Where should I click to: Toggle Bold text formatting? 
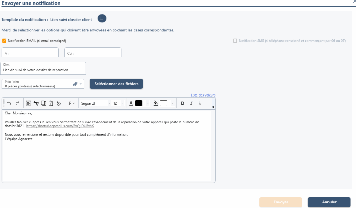[x=183, y=103]
